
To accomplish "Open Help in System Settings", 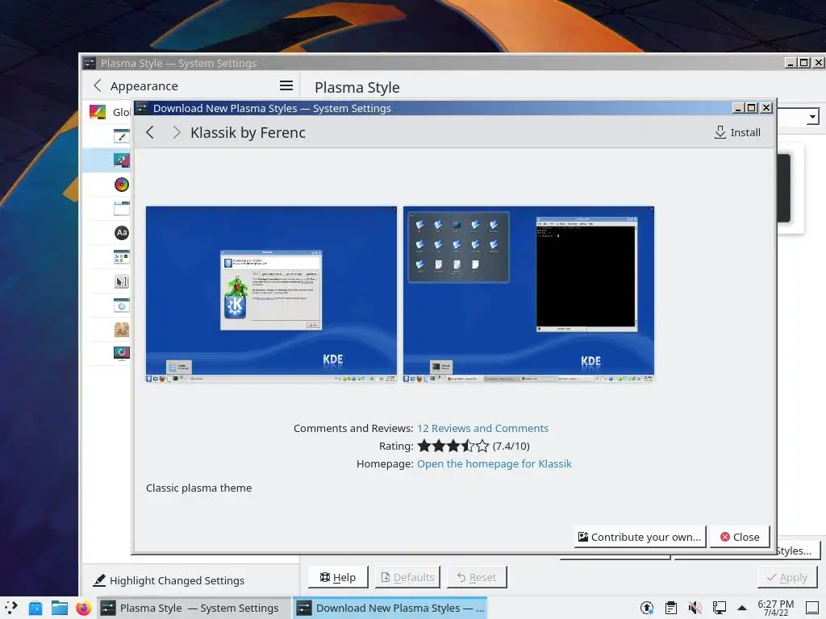I will (x=338, y=577).
